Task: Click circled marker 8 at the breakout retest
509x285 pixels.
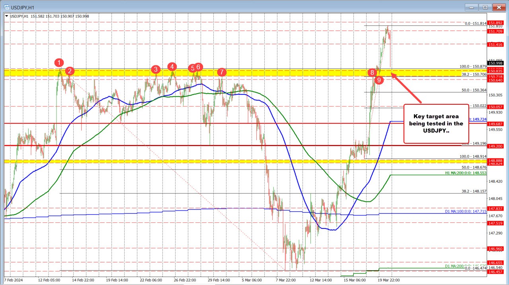Action: pos(372,72)
